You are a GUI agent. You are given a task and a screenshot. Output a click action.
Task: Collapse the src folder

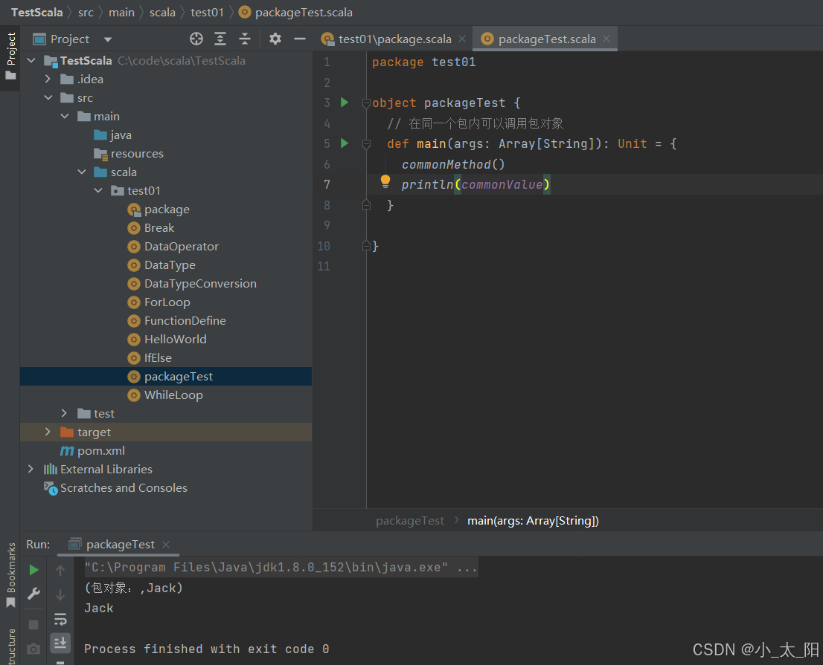[x=48, y=98]
